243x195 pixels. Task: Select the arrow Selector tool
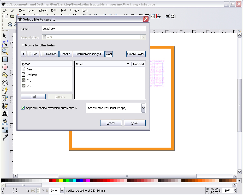coord(5,36)
